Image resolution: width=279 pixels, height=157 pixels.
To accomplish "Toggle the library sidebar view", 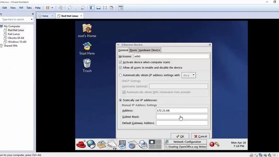I will pos(92,8).
